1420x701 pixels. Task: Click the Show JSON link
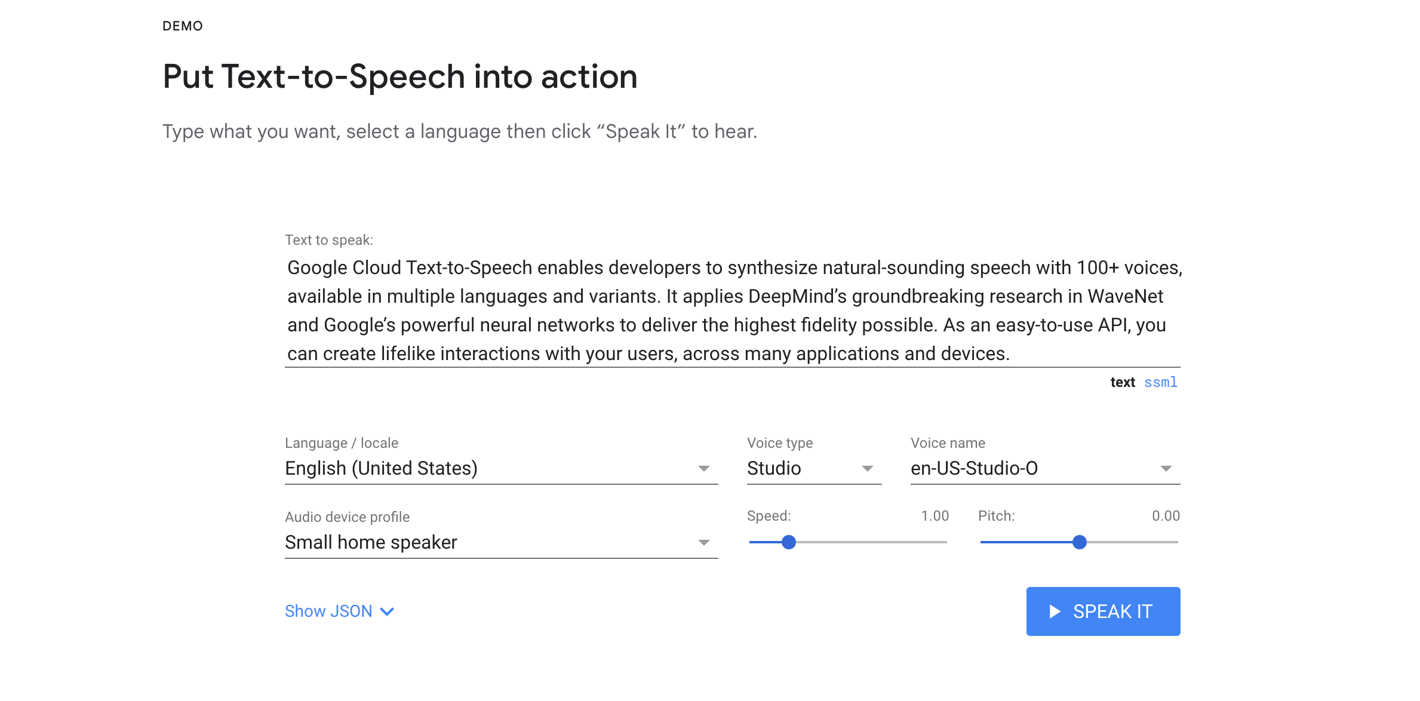(328, 611)
